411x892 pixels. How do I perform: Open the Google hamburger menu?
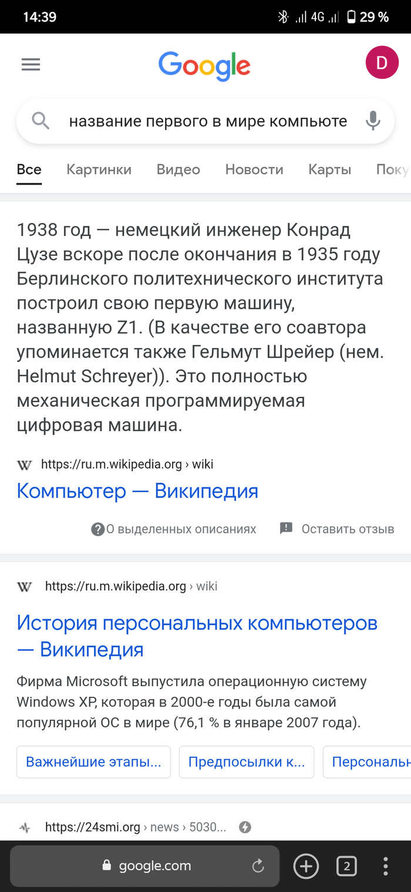[x=31, y=64]
